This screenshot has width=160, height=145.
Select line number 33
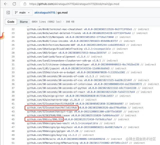tap(13, 72)
